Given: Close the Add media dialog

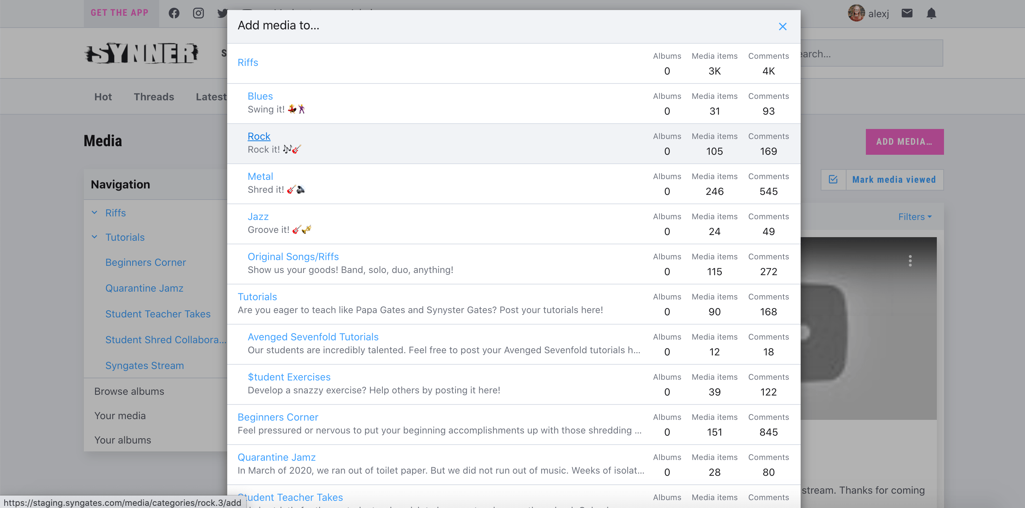Looking at the screenshot, I should click(782, 26).
